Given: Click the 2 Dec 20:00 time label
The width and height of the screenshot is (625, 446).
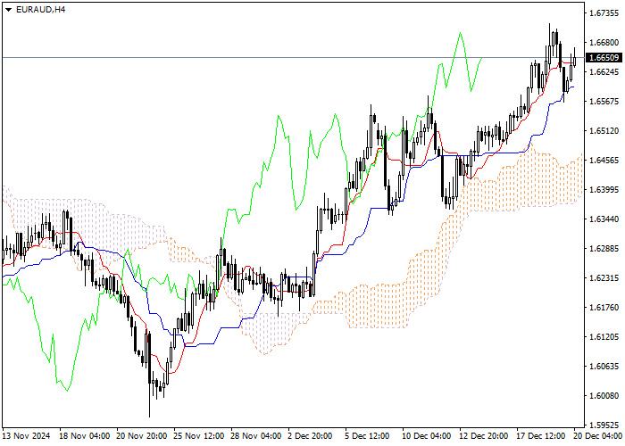Looking at the screenshot, I should 310,436.
